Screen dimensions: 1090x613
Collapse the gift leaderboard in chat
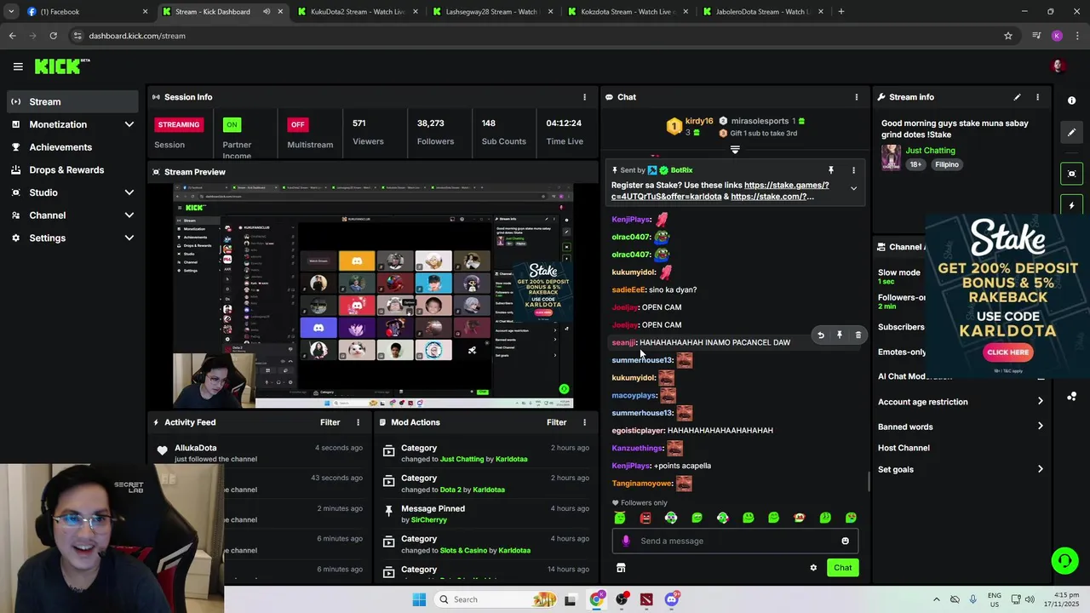735,150
